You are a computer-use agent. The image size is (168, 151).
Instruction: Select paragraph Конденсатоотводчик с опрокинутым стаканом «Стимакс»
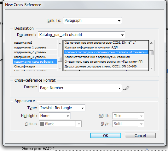click(106, 52)
